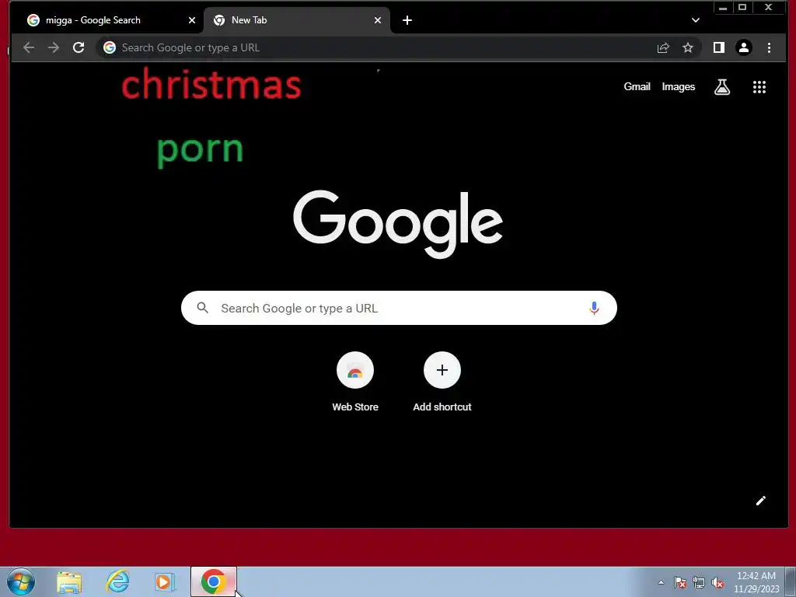Go forward using the browser forward arrow
796x597 pixels.
tap(54, 47)
